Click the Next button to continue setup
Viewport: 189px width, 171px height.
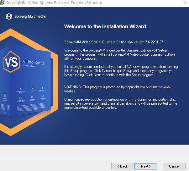click(146, 166)
